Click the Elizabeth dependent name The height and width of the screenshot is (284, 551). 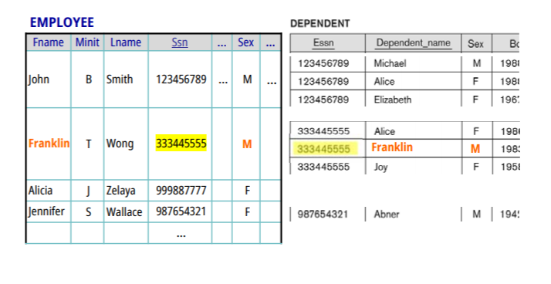[x=393, y=100]
